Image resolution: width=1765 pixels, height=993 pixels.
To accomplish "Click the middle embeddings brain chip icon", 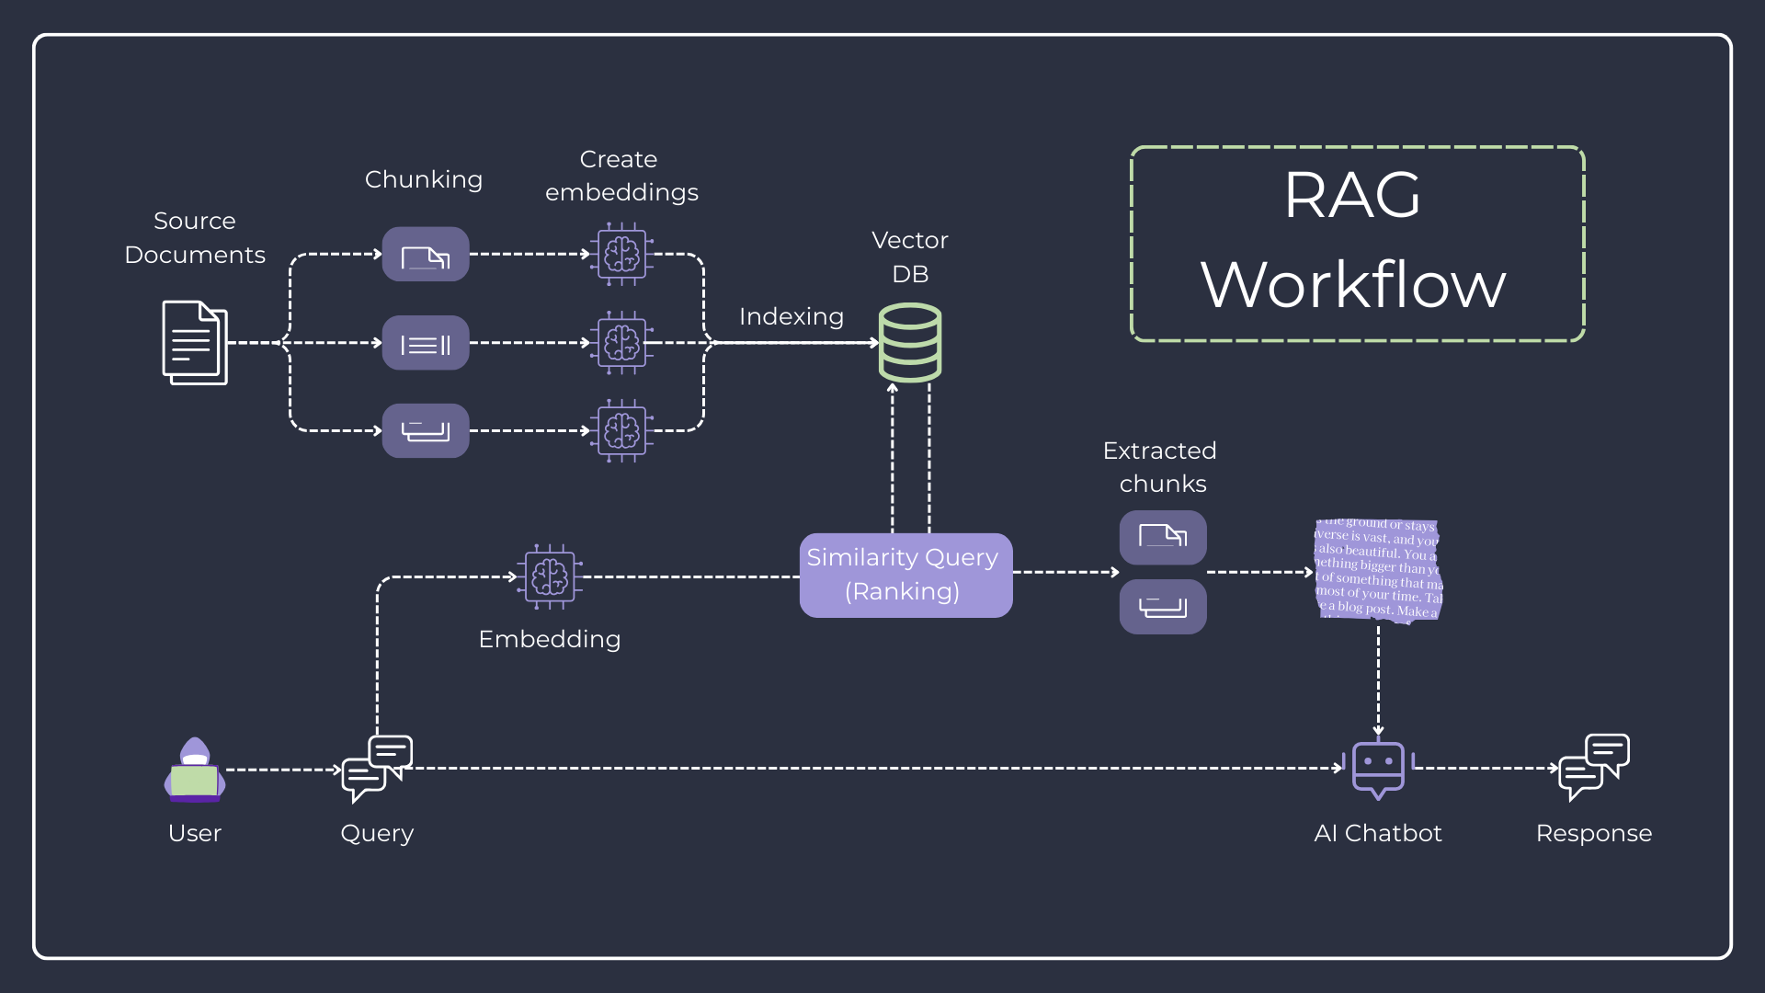I will pyautogui.click(x=622, y=343).
